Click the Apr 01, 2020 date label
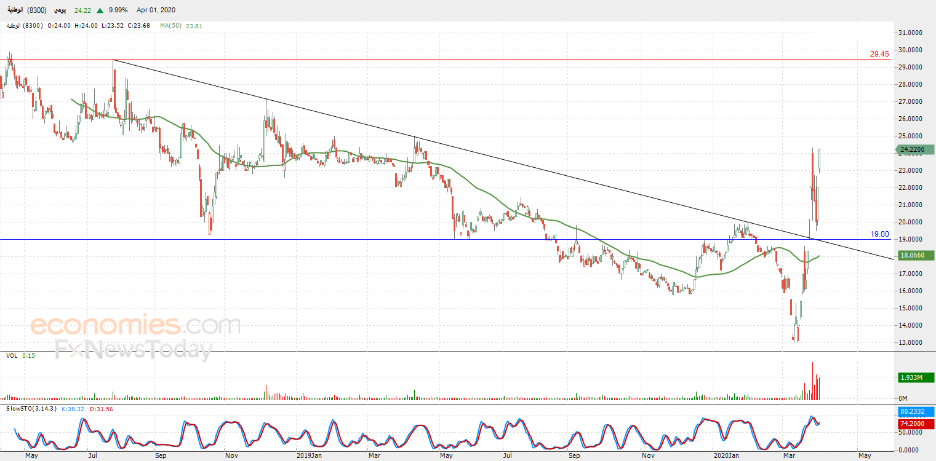 (157, 10)
